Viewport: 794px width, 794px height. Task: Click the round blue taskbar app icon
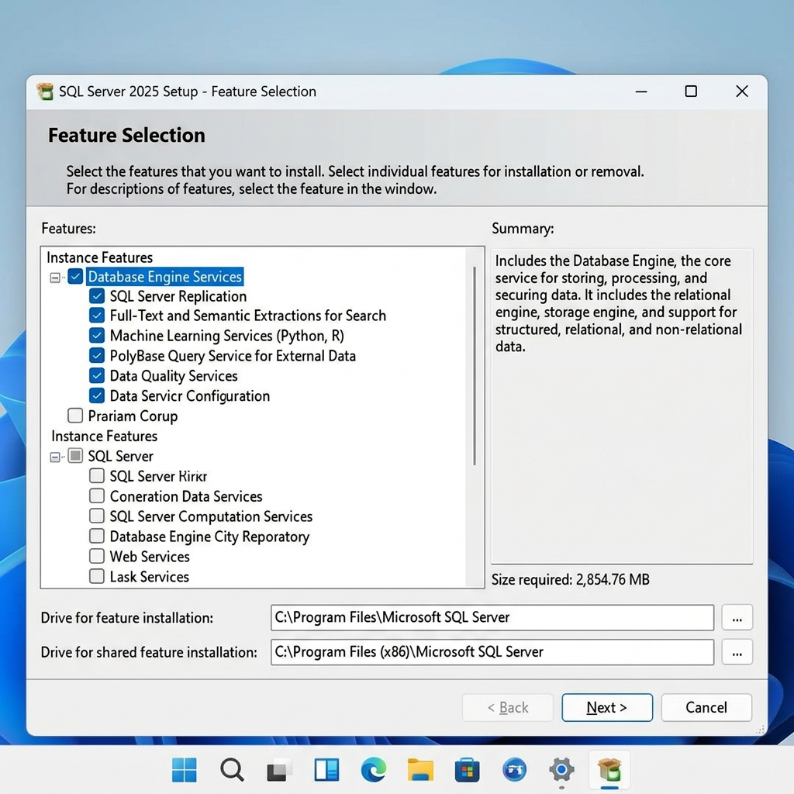[x=514, y=770]
